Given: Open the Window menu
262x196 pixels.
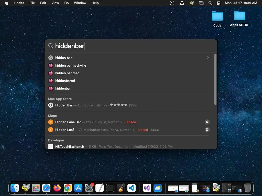Looking at the screenshot, I should [x=80, y=3].
